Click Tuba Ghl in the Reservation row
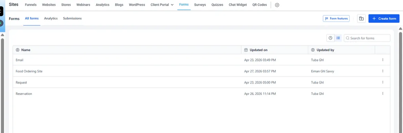This screenshot has height=133, width=403. [317, 94]
